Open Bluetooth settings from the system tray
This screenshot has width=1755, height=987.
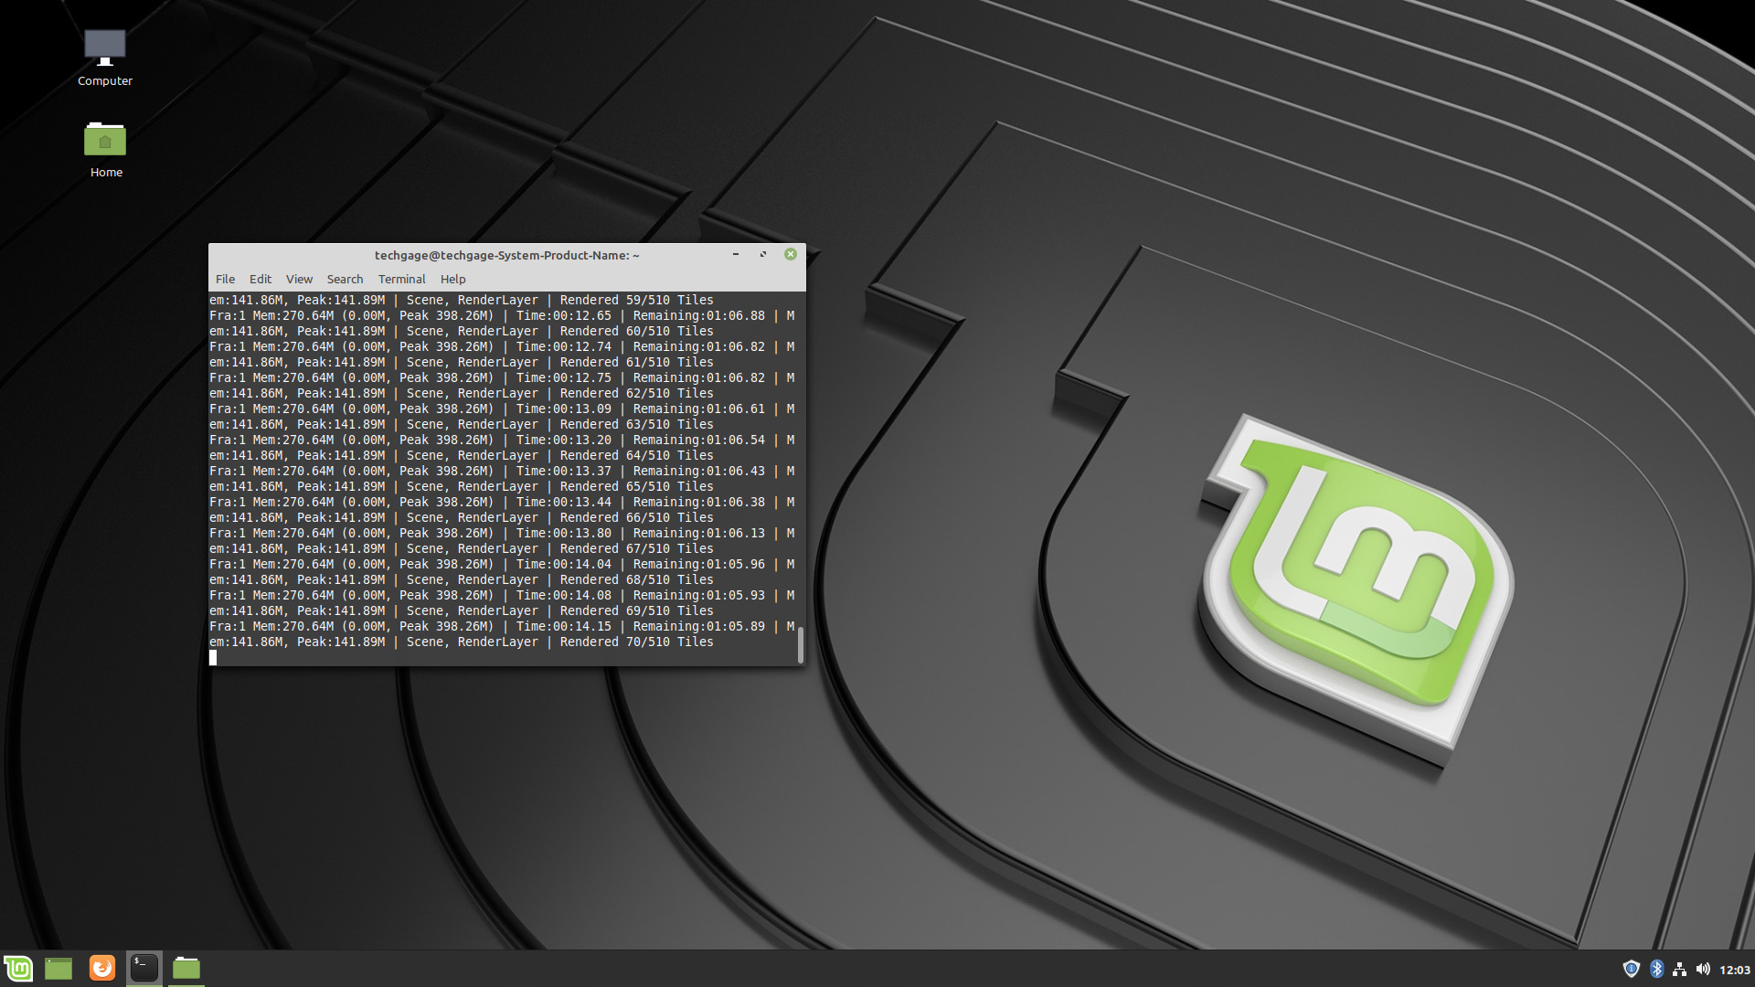[x=1657, y=968]
